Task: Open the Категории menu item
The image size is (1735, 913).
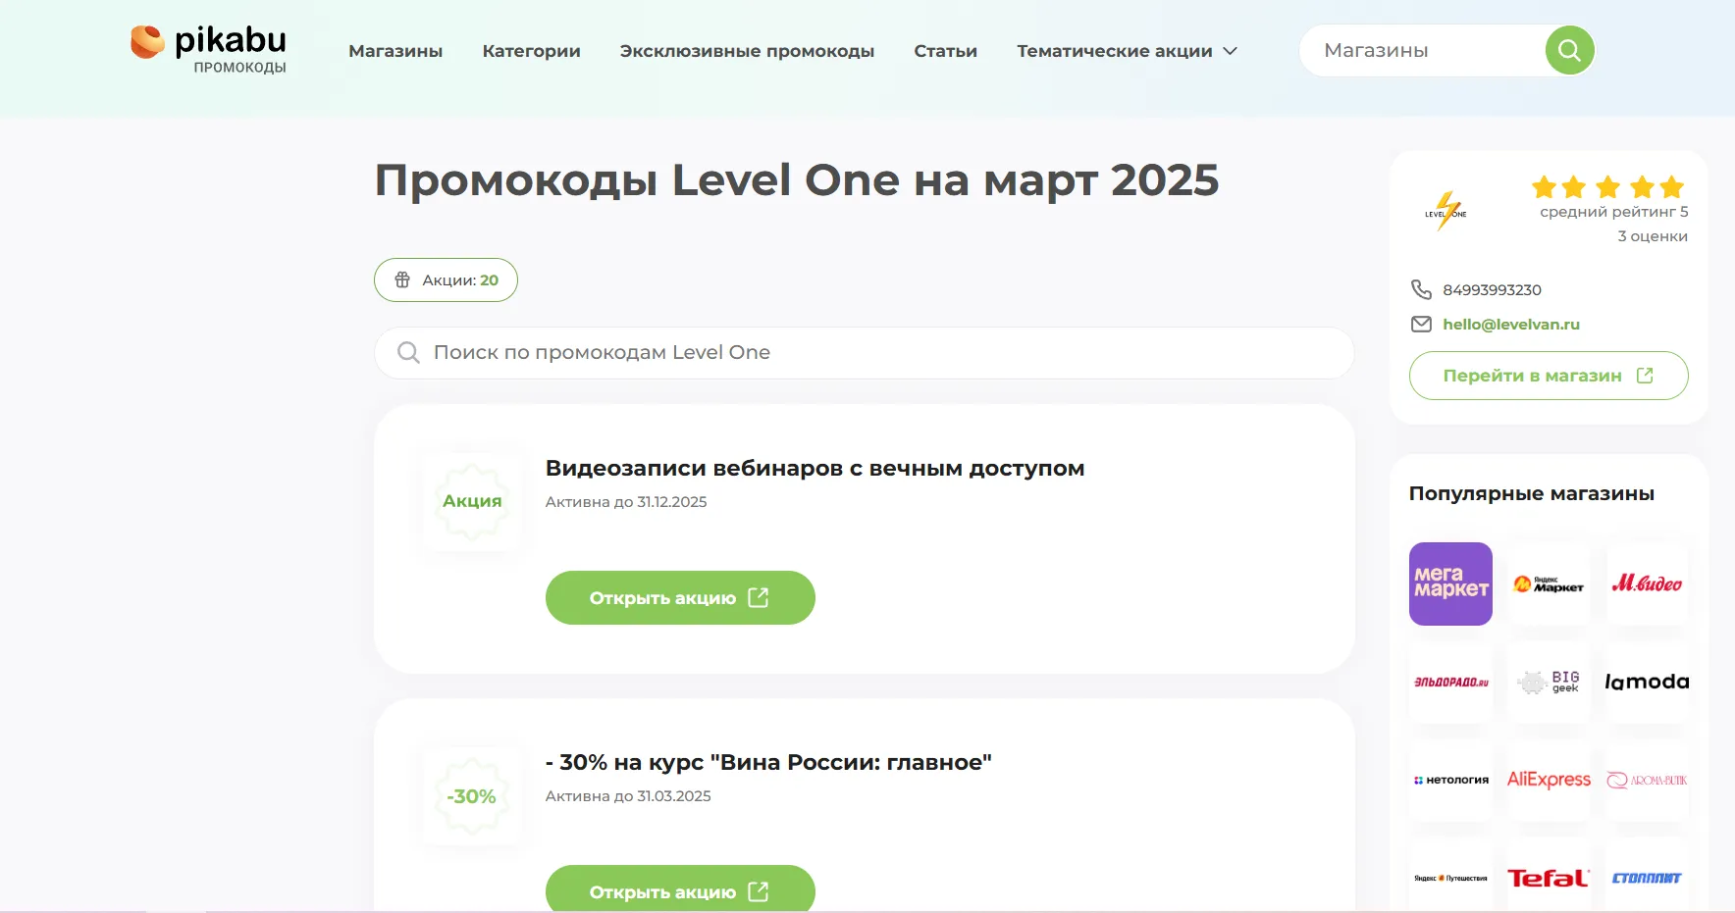Action: [x=531, y=51]
